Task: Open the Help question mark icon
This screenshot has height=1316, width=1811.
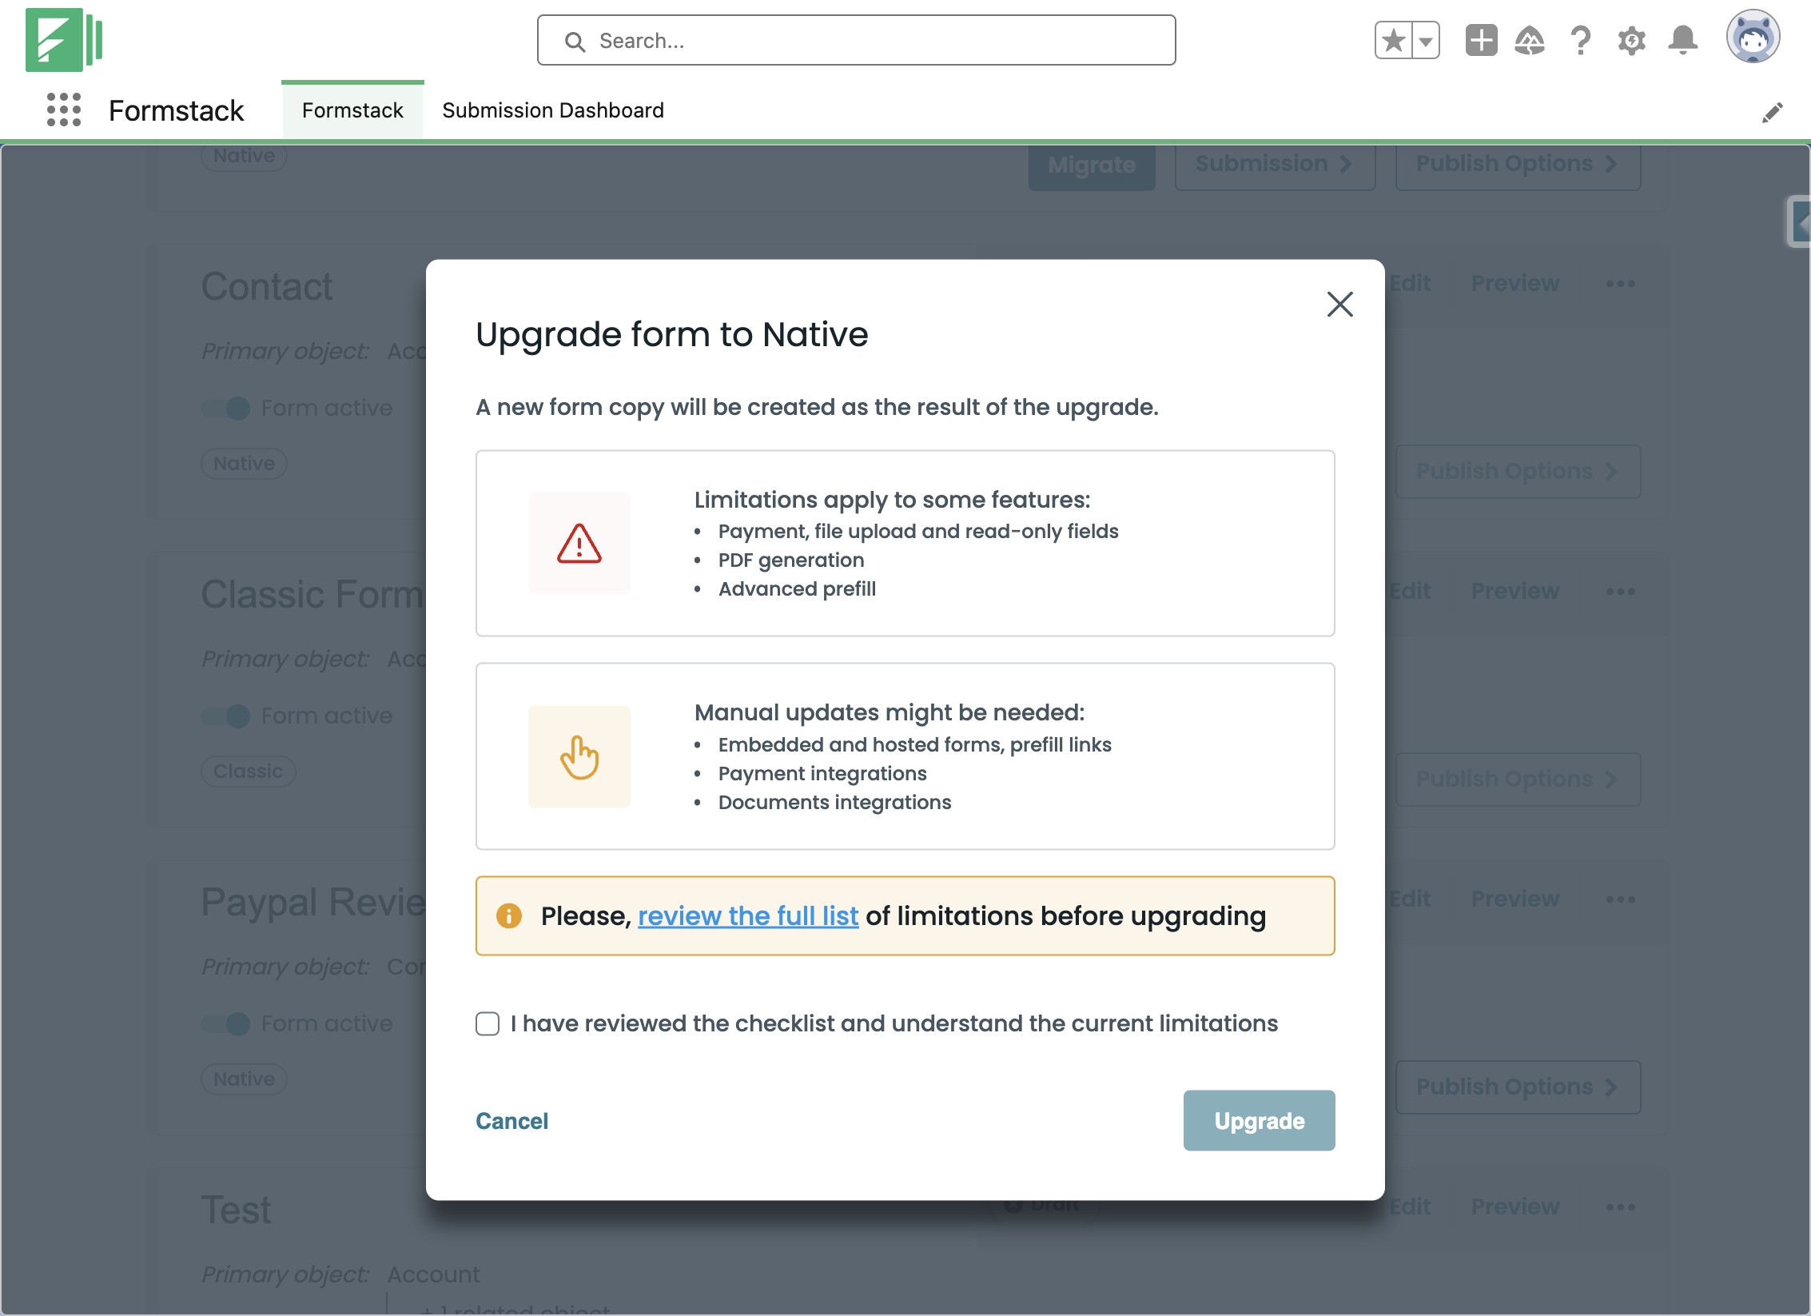Action: (x=1580, y=40)
